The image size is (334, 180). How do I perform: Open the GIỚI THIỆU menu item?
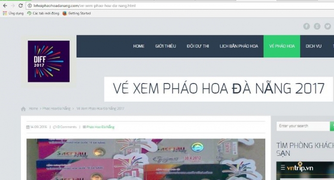(166, 46)
